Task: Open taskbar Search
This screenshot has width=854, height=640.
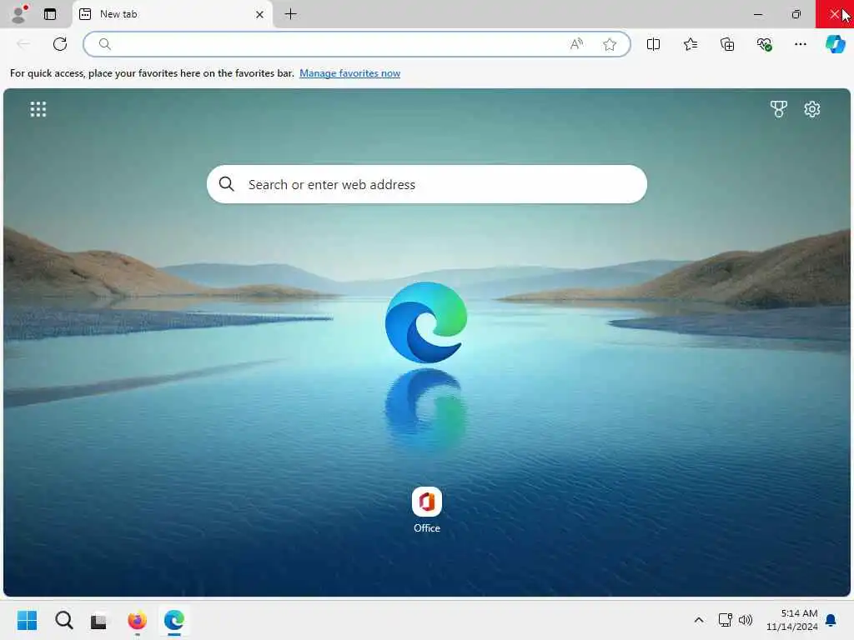Action: click(x=63, y=620)
